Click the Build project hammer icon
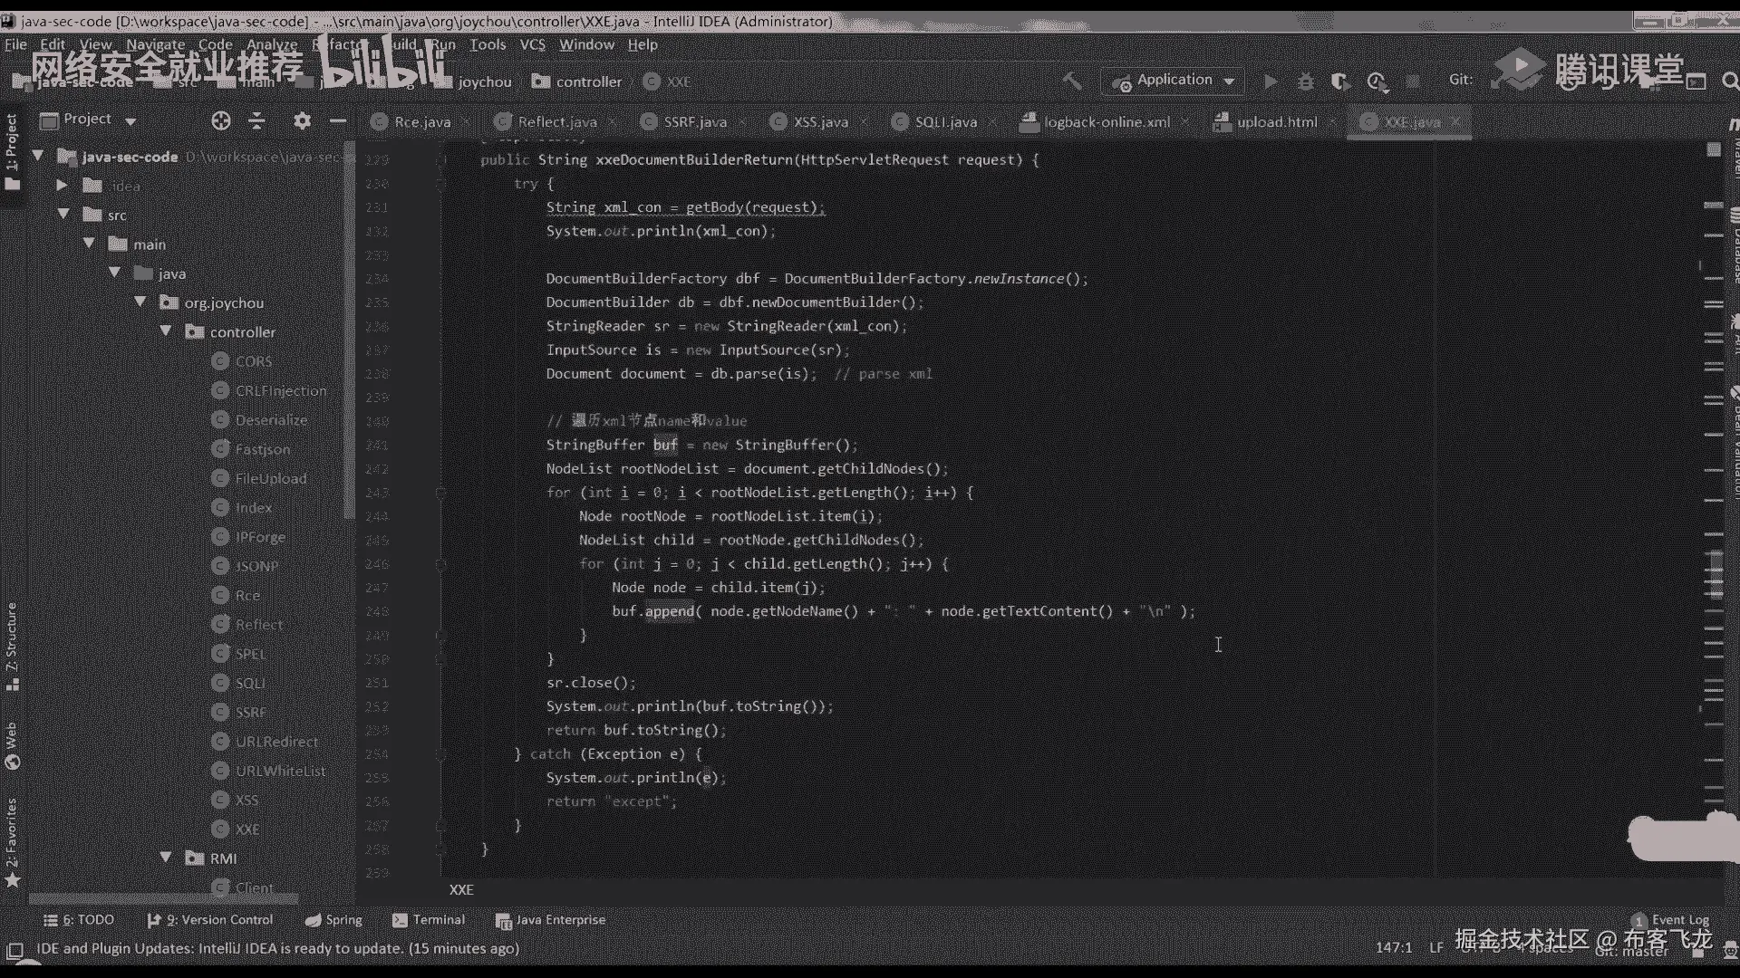The image size is (1740, 978). click(x=1072, y=81)
